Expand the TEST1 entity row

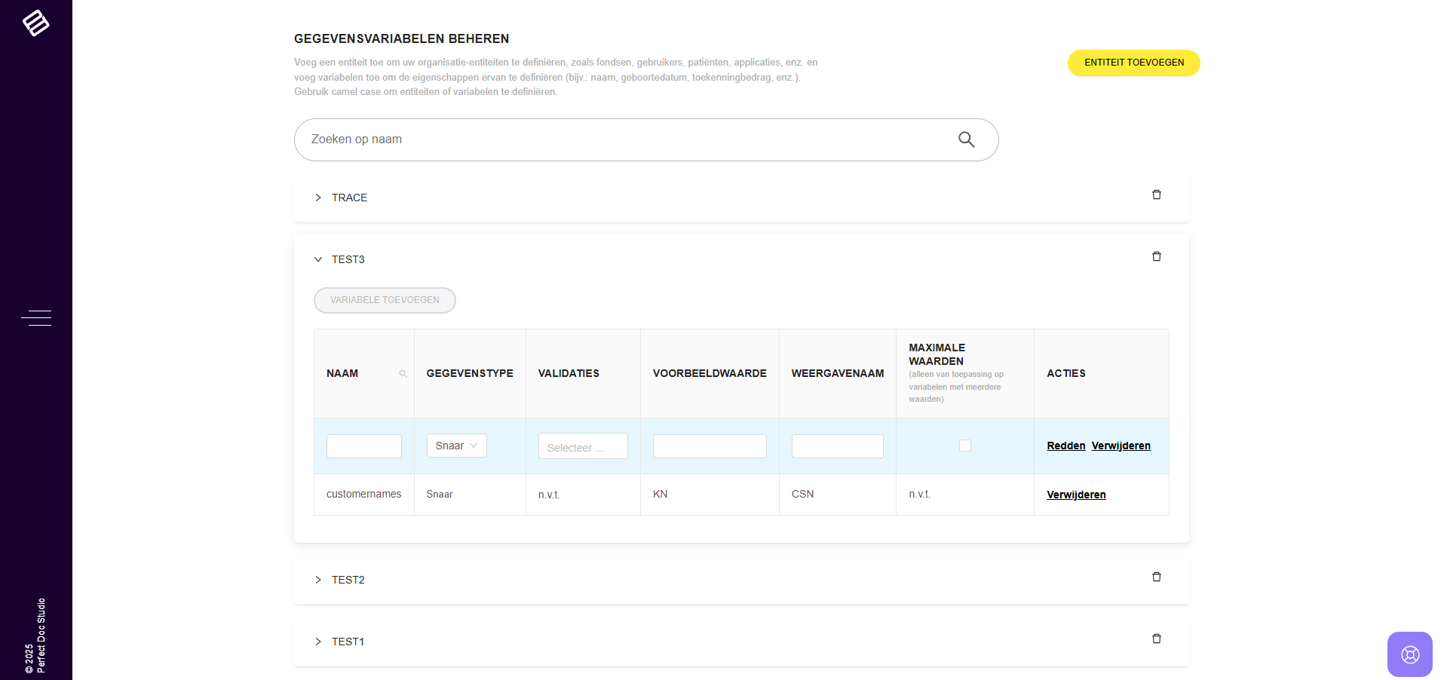coord(318,642)
